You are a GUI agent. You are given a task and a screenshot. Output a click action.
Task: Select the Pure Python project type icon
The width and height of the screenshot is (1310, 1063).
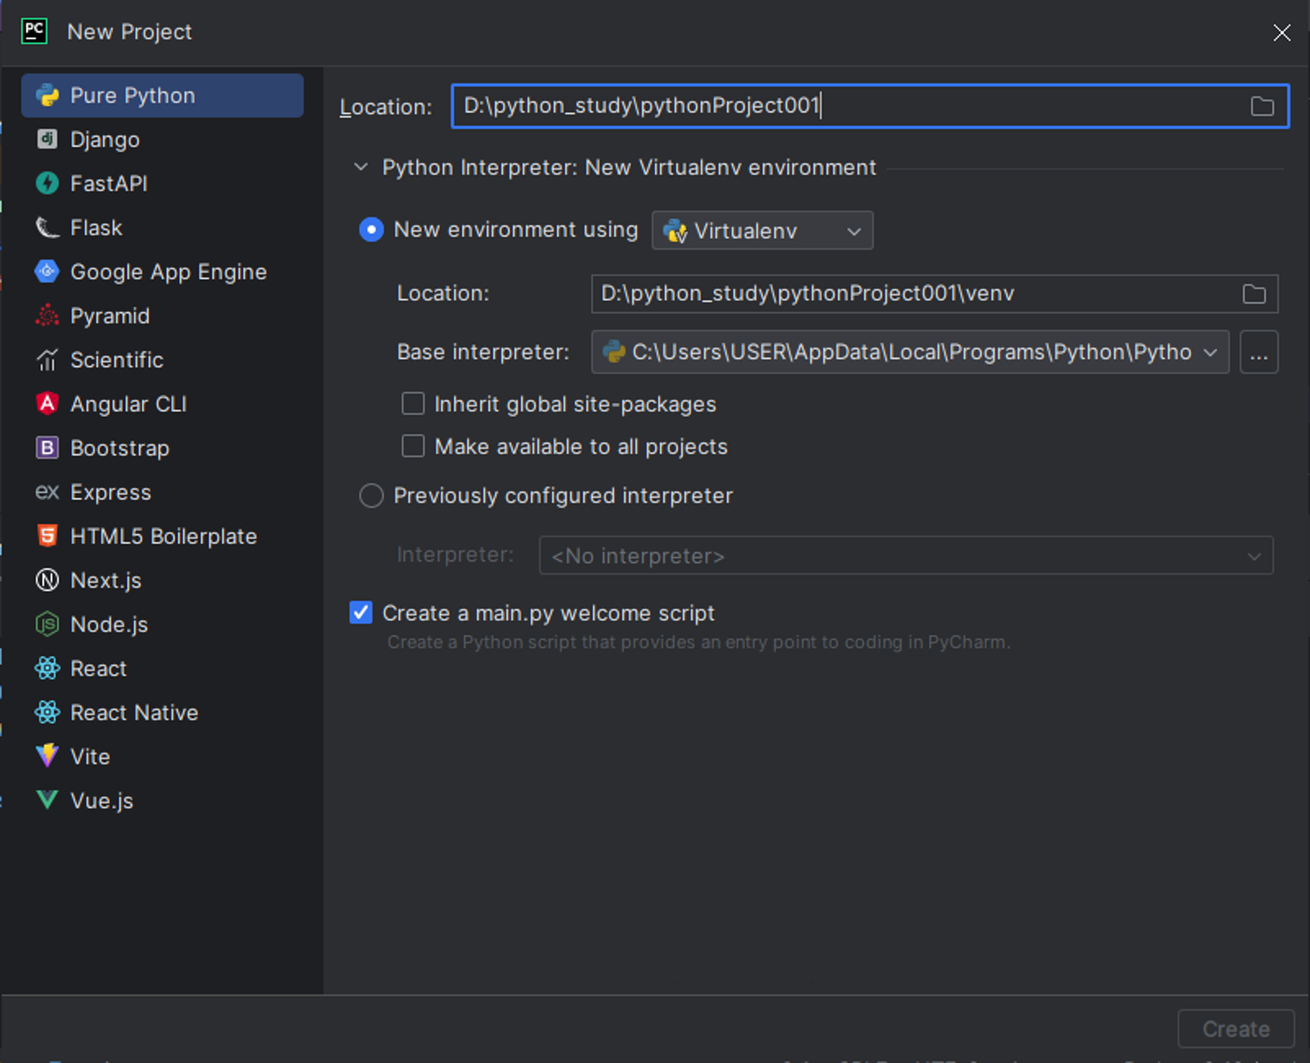(47, 95)
